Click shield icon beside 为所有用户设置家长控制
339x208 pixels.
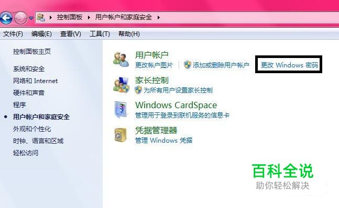point(138,90)
